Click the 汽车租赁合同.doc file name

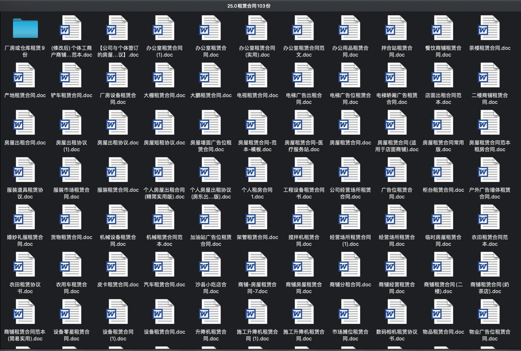164,285
